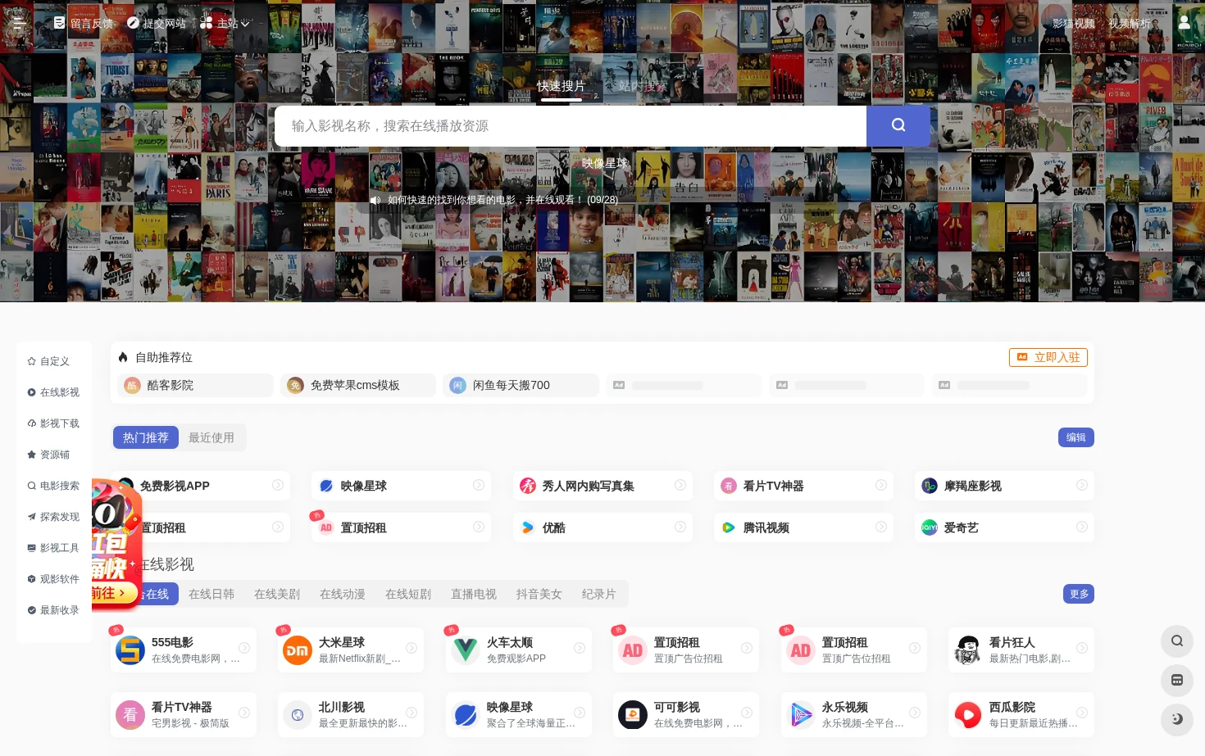
Task: Go to 观影软件 sidebar section
Action: tap(53, 579)
